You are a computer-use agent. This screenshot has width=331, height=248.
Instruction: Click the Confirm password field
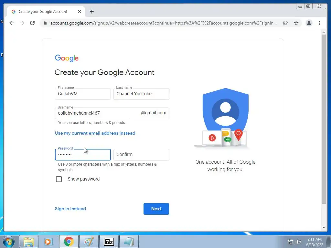[141, 155]
